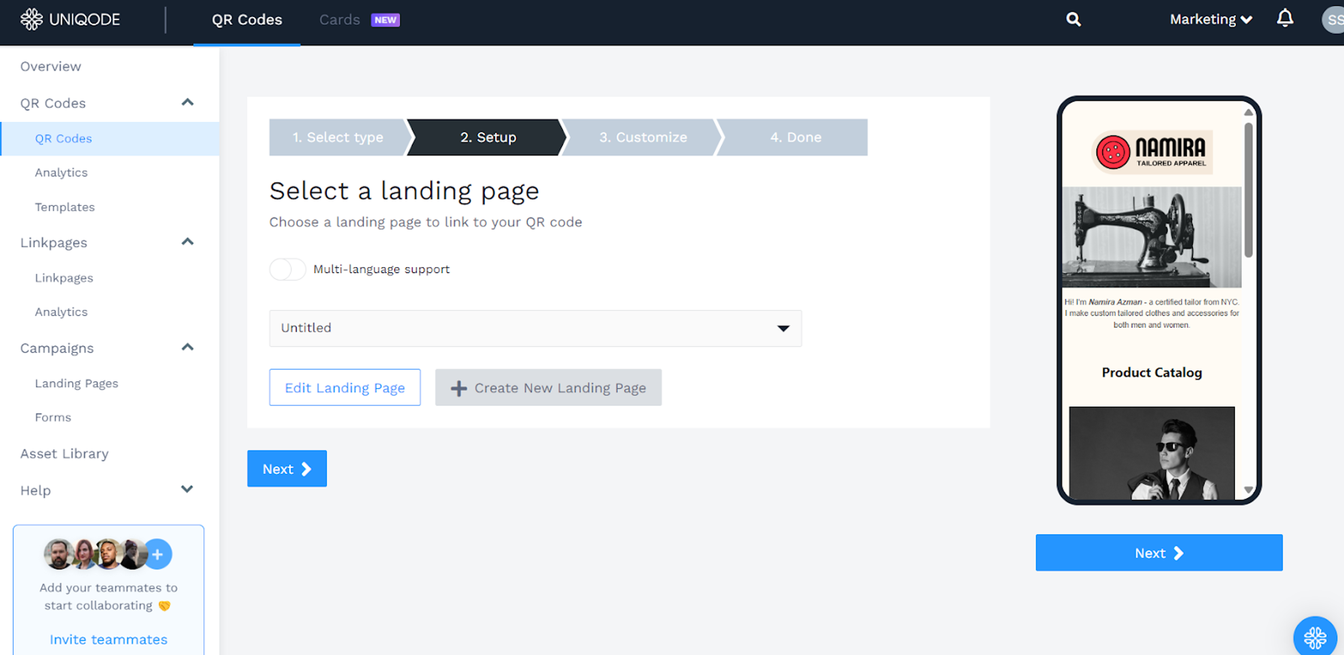Switch to the Cards top tab
Viewport: 1344px width, 655px height.
click(x=339, y=20)
